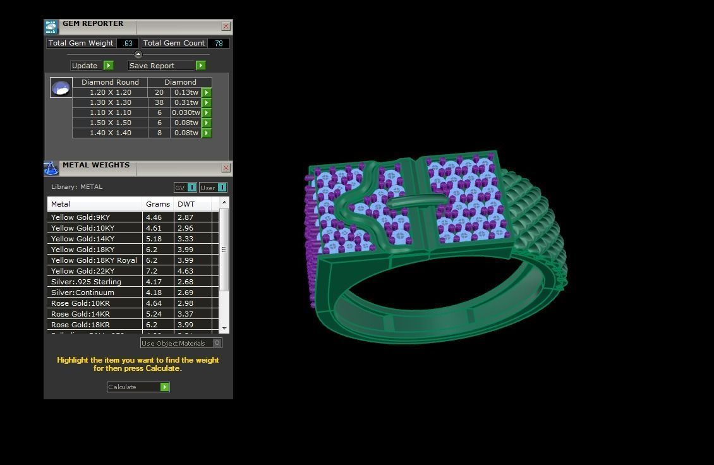The width and height of the screenshot is (714, 465).
Task: Click metal list scrollbar up arrow
Action: tap(224, 202)
